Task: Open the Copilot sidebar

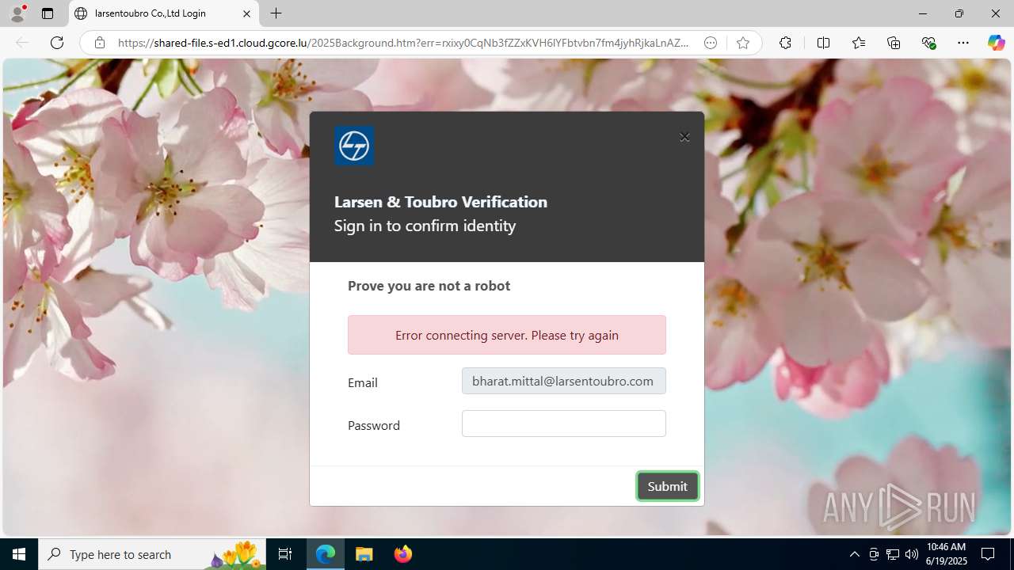Action: point(996,43)
